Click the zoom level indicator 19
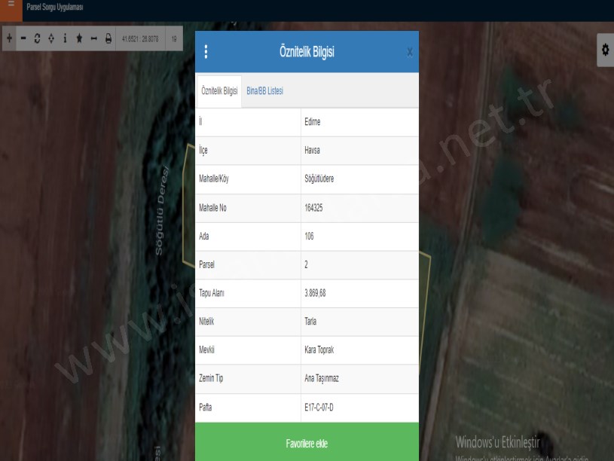Screen dimensions: 614x461 coord(174,38)
